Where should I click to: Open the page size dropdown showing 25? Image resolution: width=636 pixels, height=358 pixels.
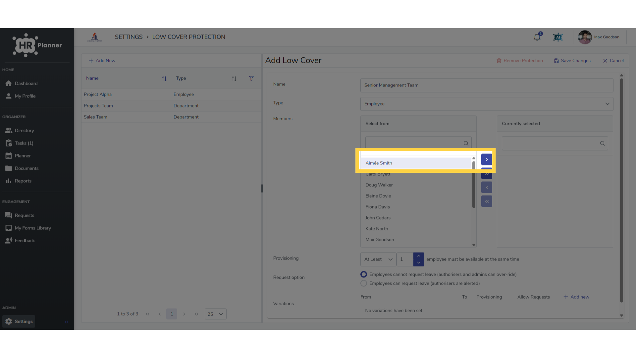click(x=215, y=314)
